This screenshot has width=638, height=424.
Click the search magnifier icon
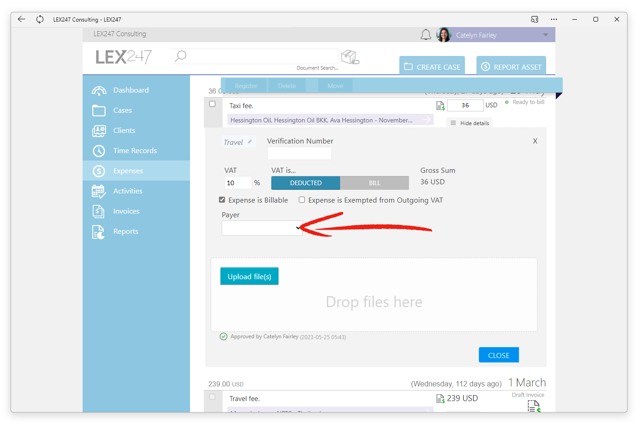point(180,56)
